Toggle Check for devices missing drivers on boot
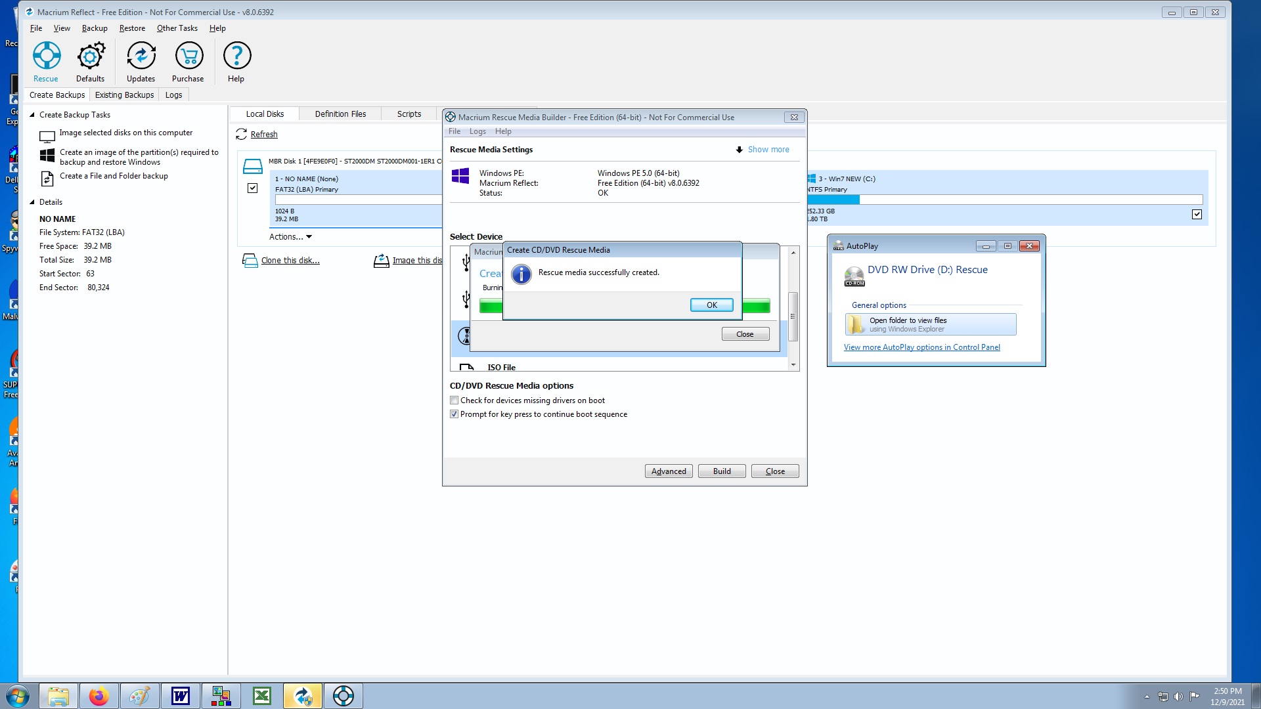Screen dimensions: 1261x709 pyautogui.click(x=454, y=400)
